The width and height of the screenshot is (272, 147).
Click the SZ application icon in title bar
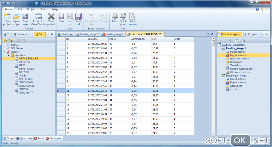(x=36, y=3)
